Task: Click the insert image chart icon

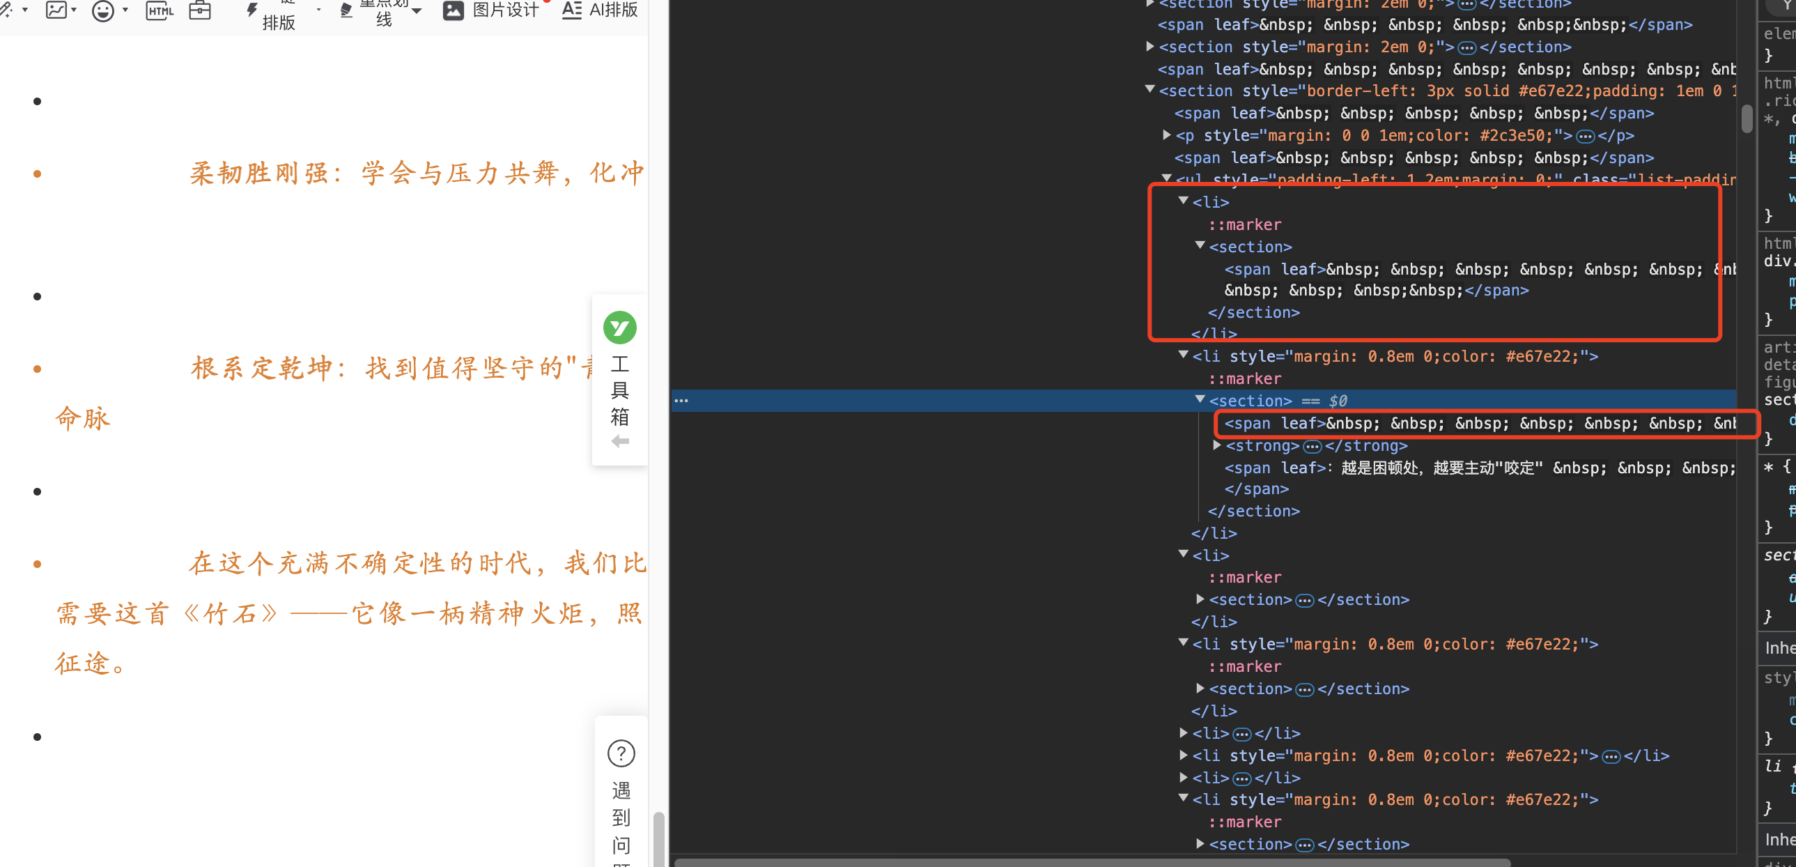Action: (56, 10)
